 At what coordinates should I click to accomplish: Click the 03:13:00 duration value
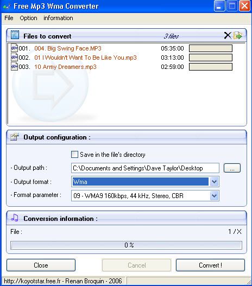[x=172, y=58]
